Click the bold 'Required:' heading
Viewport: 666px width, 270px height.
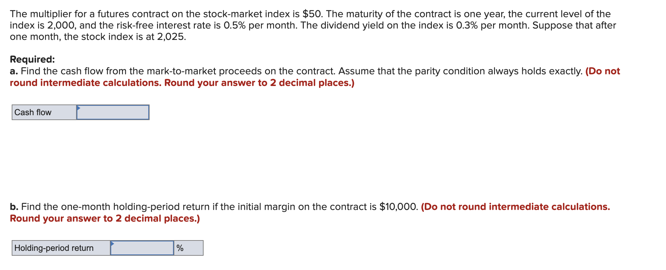tap(32, 59)
